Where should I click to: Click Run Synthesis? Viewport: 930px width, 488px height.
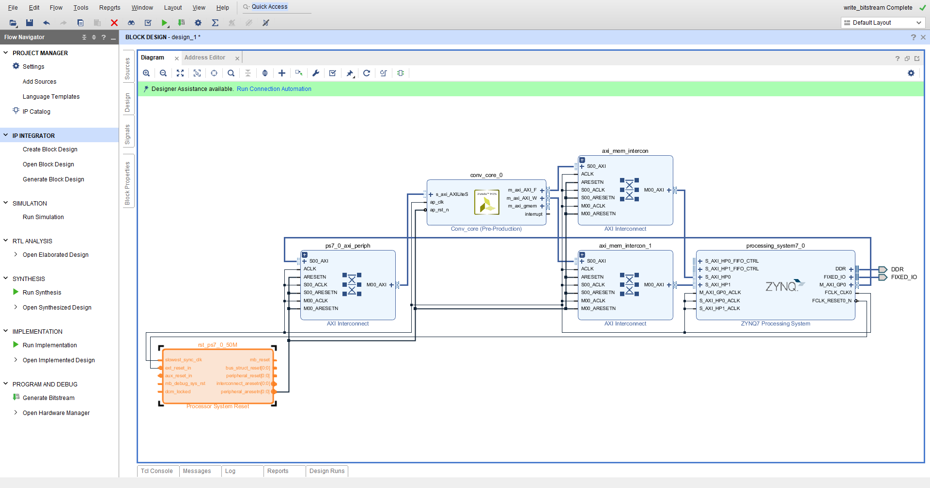click(x=42, y=293)
